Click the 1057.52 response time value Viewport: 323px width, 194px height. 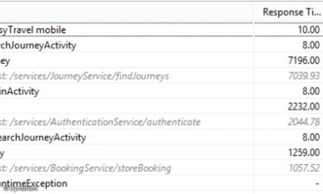tap(304, 168)
